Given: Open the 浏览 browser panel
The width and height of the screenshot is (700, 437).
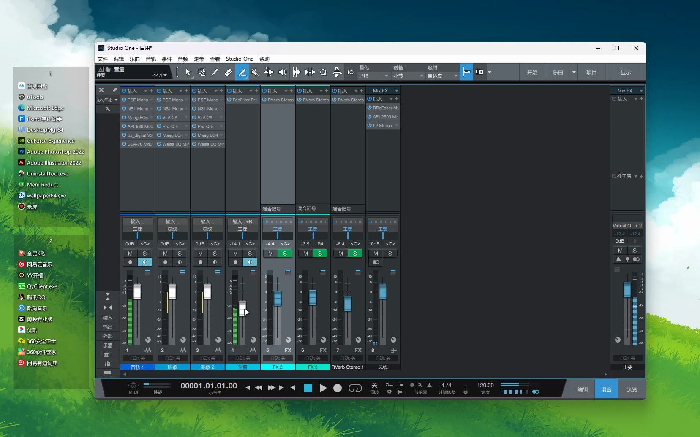Looking at the screenshot, I should point(632,389).
